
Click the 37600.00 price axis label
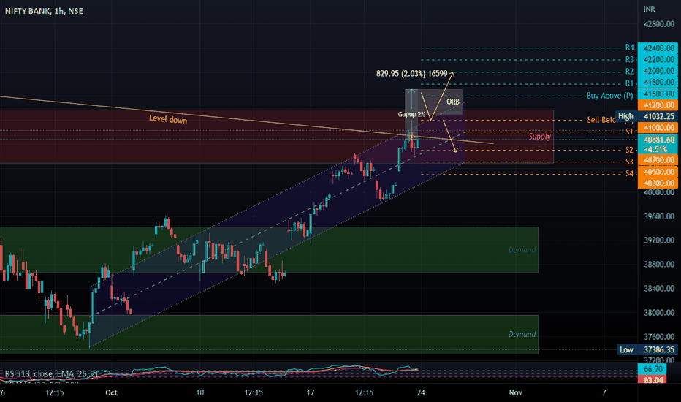[x=659, y=336]
